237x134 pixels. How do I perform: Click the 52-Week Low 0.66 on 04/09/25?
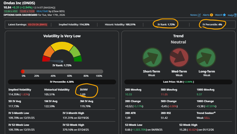[x=144, y=130]
